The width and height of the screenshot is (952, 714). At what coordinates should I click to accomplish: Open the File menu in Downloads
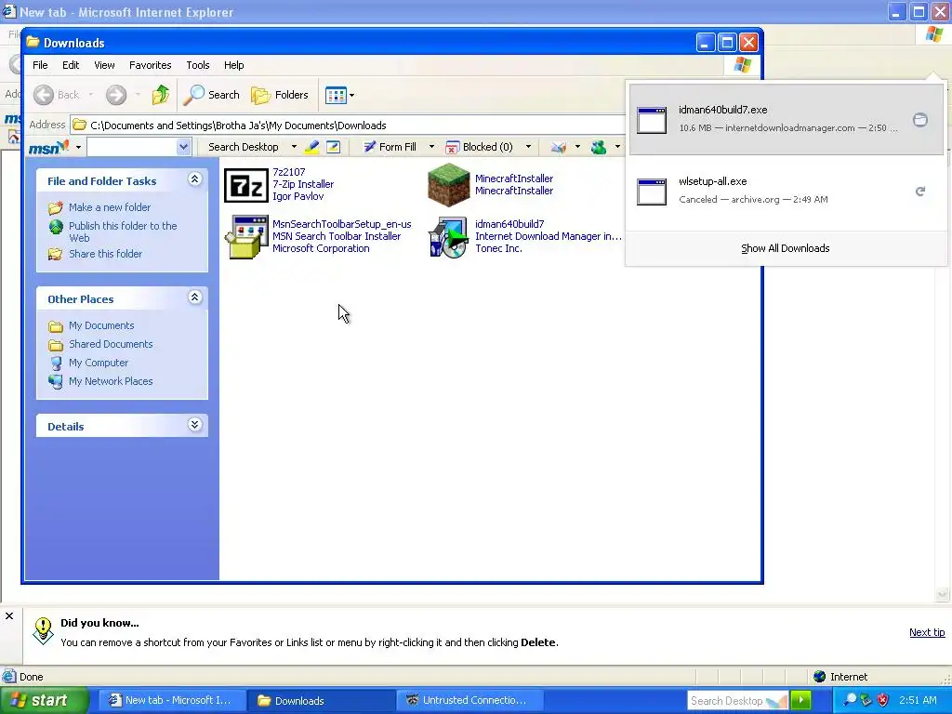coord(40,65)
